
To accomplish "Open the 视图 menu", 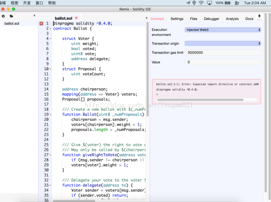I will [14, 3].
